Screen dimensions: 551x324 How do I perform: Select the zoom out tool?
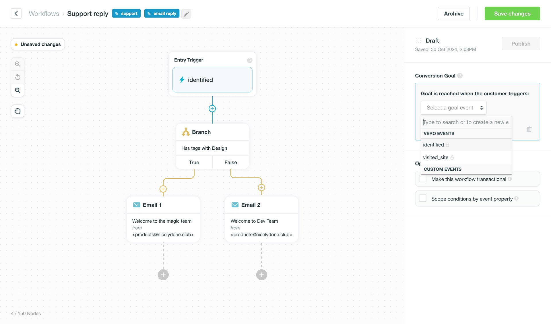pos(18,90)
